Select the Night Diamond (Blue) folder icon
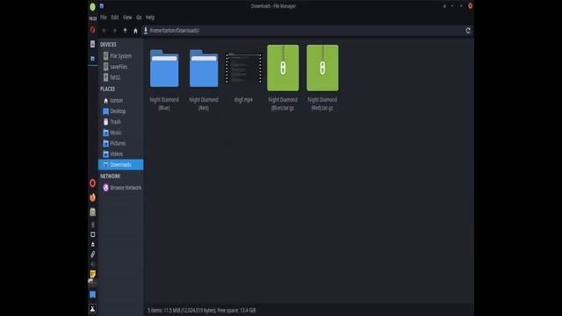 point(164,68)
